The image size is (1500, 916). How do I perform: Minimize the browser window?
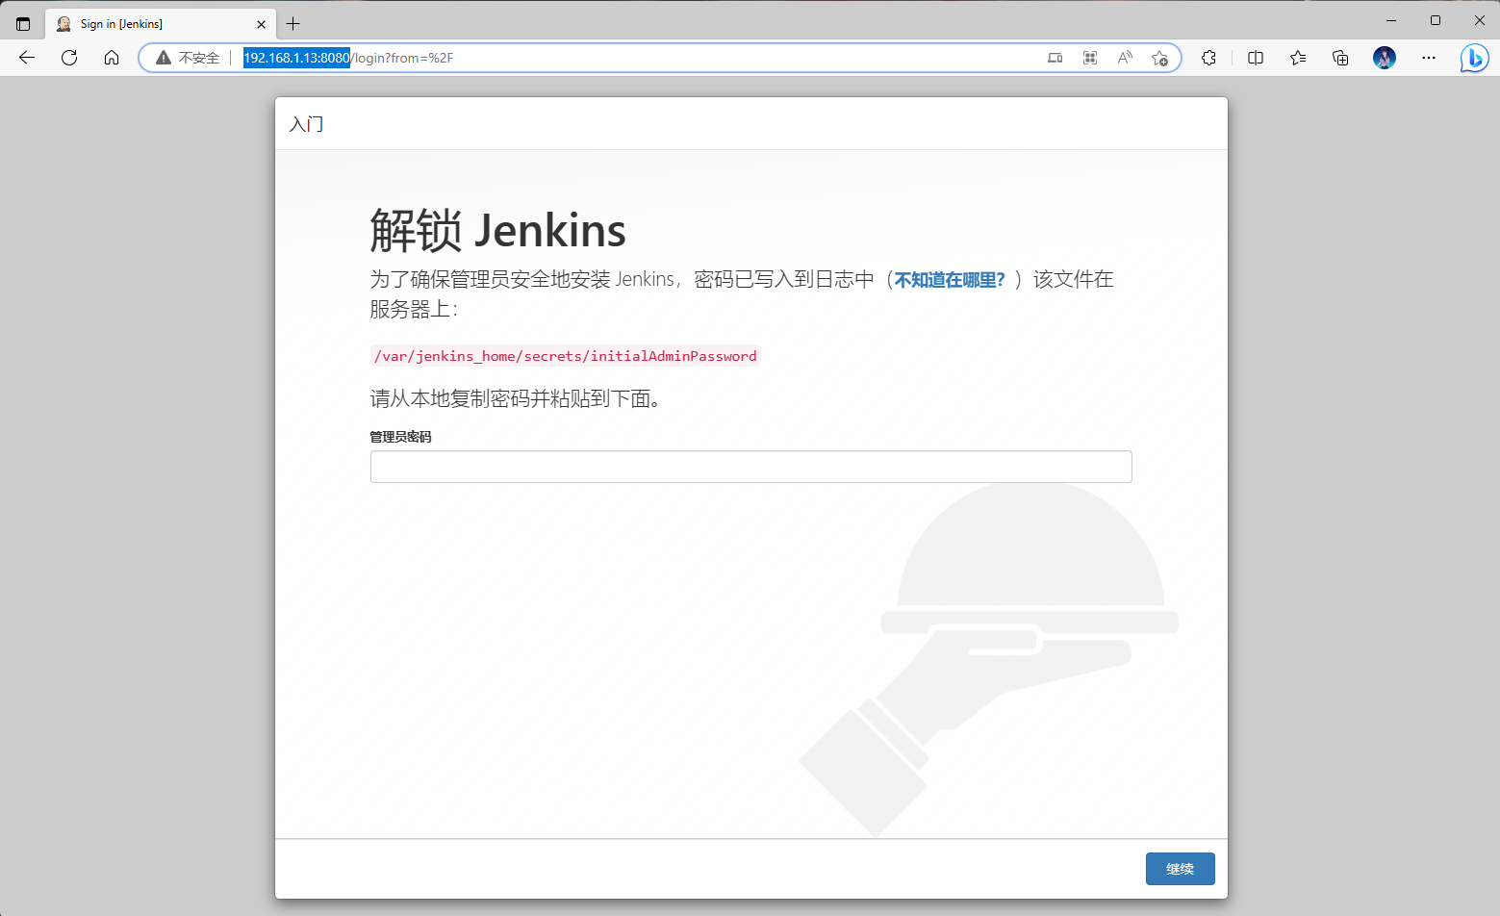point(1391,20)
